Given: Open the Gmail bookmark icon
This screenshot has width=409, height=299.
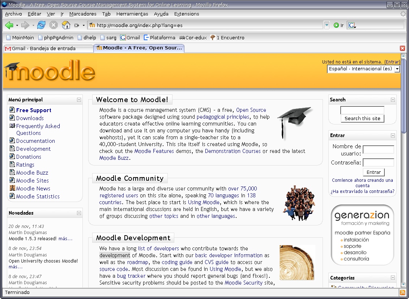Looking at the screenshot, I should click(123, 38).
